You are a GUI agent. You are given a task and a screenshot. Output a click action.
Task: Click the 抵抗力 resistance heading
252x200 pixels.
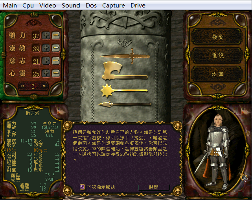tap(40, 150)
